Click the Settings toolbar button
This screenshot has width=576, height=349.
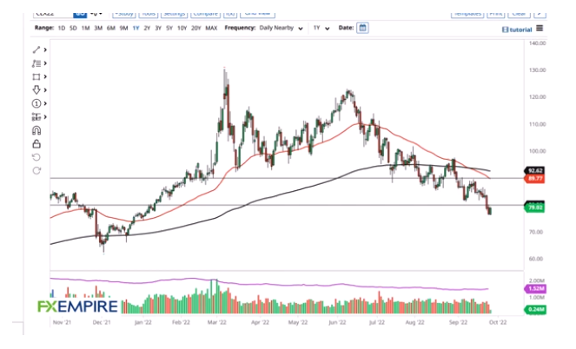(174, 14)
